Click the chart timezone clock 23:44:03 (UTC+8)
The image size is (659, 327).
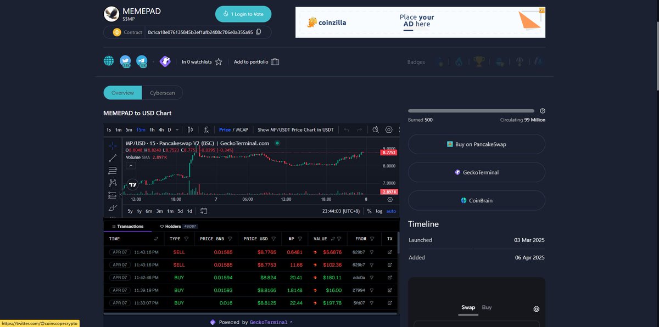pyautogui.click(x=342, y=211)
